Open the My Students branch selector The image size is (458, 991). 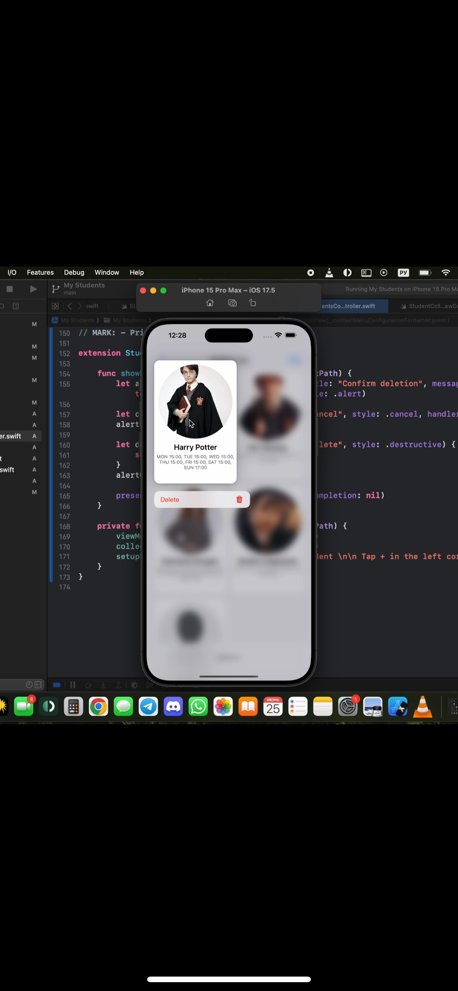(x=79, y=288)
